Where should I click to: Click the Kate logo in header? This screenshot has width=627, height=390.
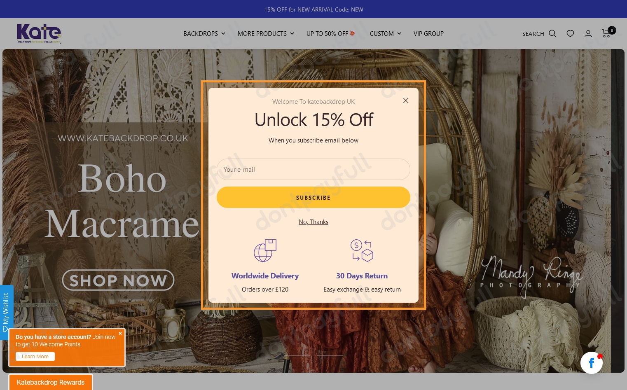click(39, 33)
